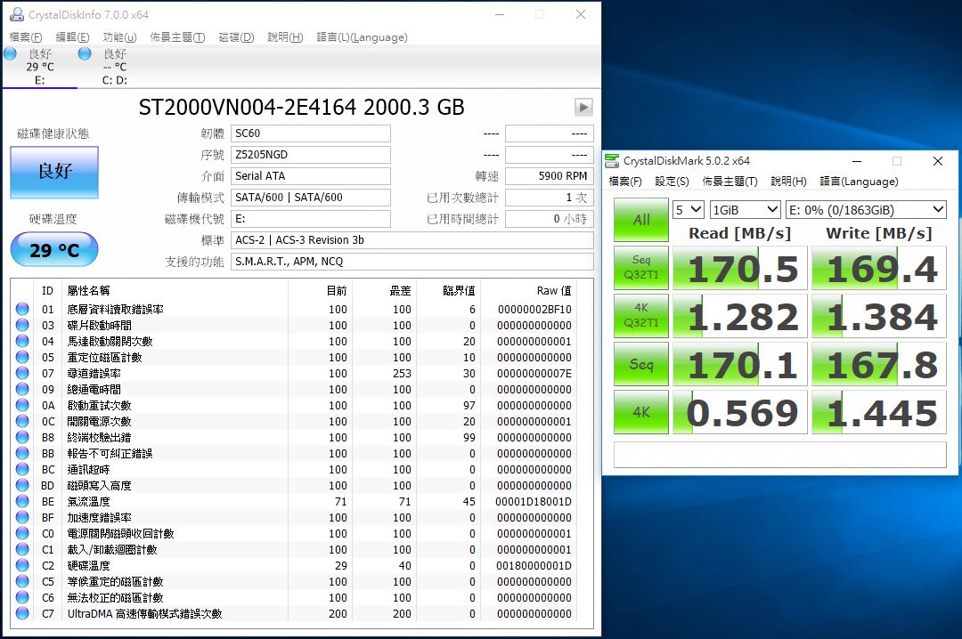Click the disk model title ST2000VN004-2E4164
This screenshot has width=962, height=639.
[x=301, y=108]
